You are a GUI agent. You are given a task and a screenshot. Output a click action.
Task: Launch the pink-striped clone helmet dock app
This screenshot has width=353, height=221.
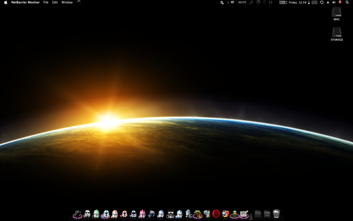[x=142, y=214]
